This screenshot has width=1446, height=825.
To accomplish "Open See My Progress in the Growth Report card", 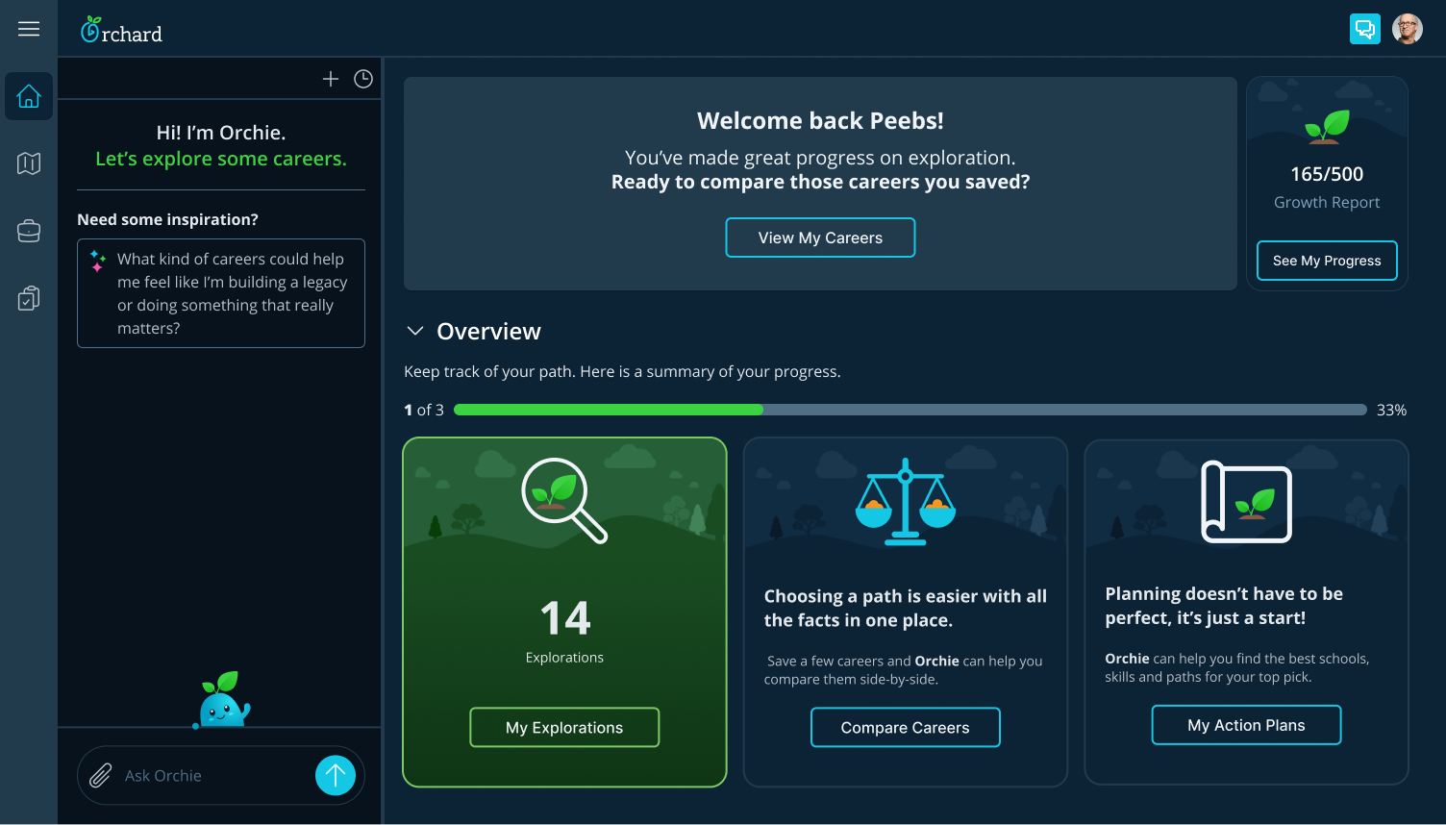I will [x=1327, y=261].
